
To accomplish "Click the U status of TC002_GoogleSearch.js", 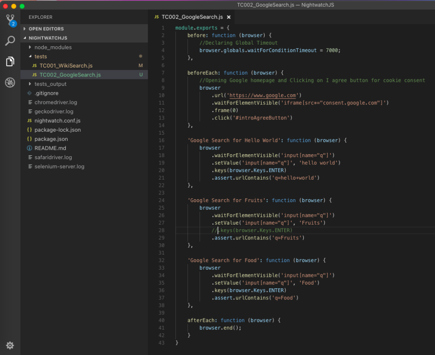I will (x=141, y=75).
